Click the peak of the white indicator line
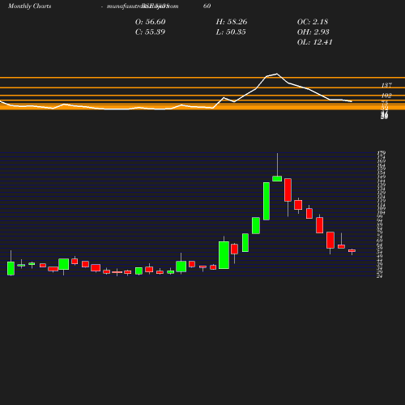The image size is (405, 405). click(277, 74)
